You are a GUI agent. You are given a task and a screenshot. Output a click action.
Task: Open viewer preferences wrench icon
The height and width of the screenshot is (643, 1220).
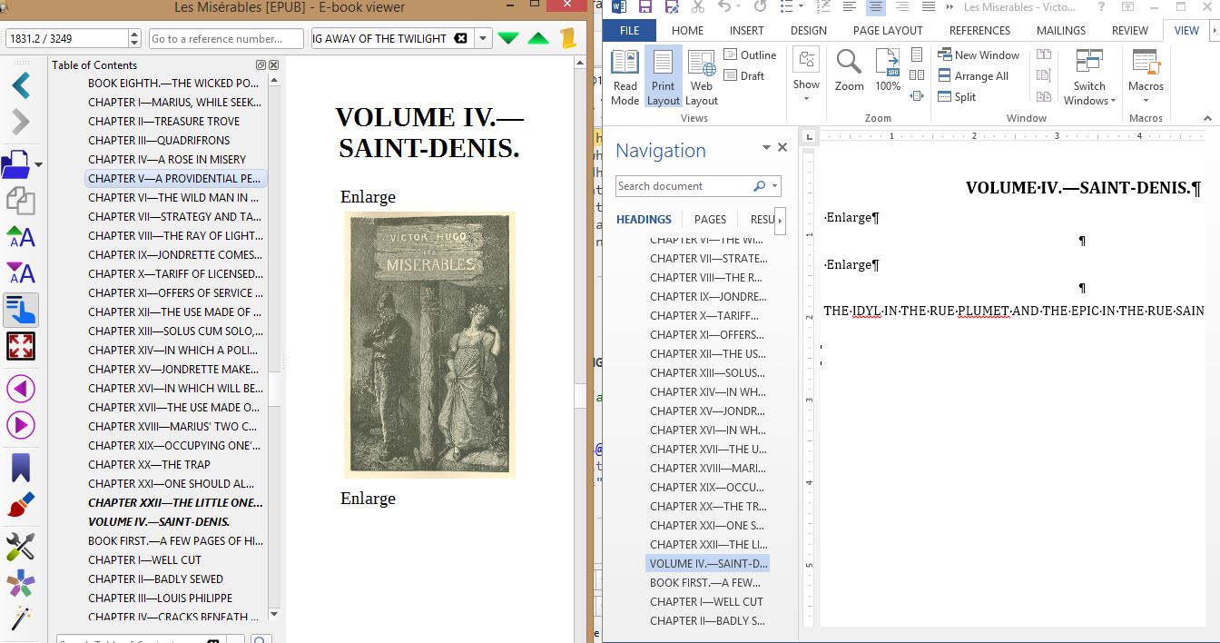tap(20, 546)
